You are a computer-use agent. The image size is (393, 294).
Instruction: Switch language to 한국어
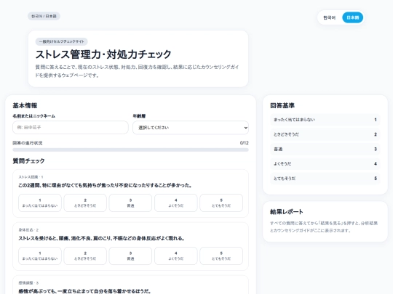pyautogui.click(x=330, y=17)
